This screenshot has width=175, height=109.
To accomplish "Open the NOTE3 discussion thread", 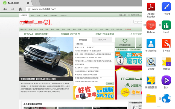I will tap(88, 51).
